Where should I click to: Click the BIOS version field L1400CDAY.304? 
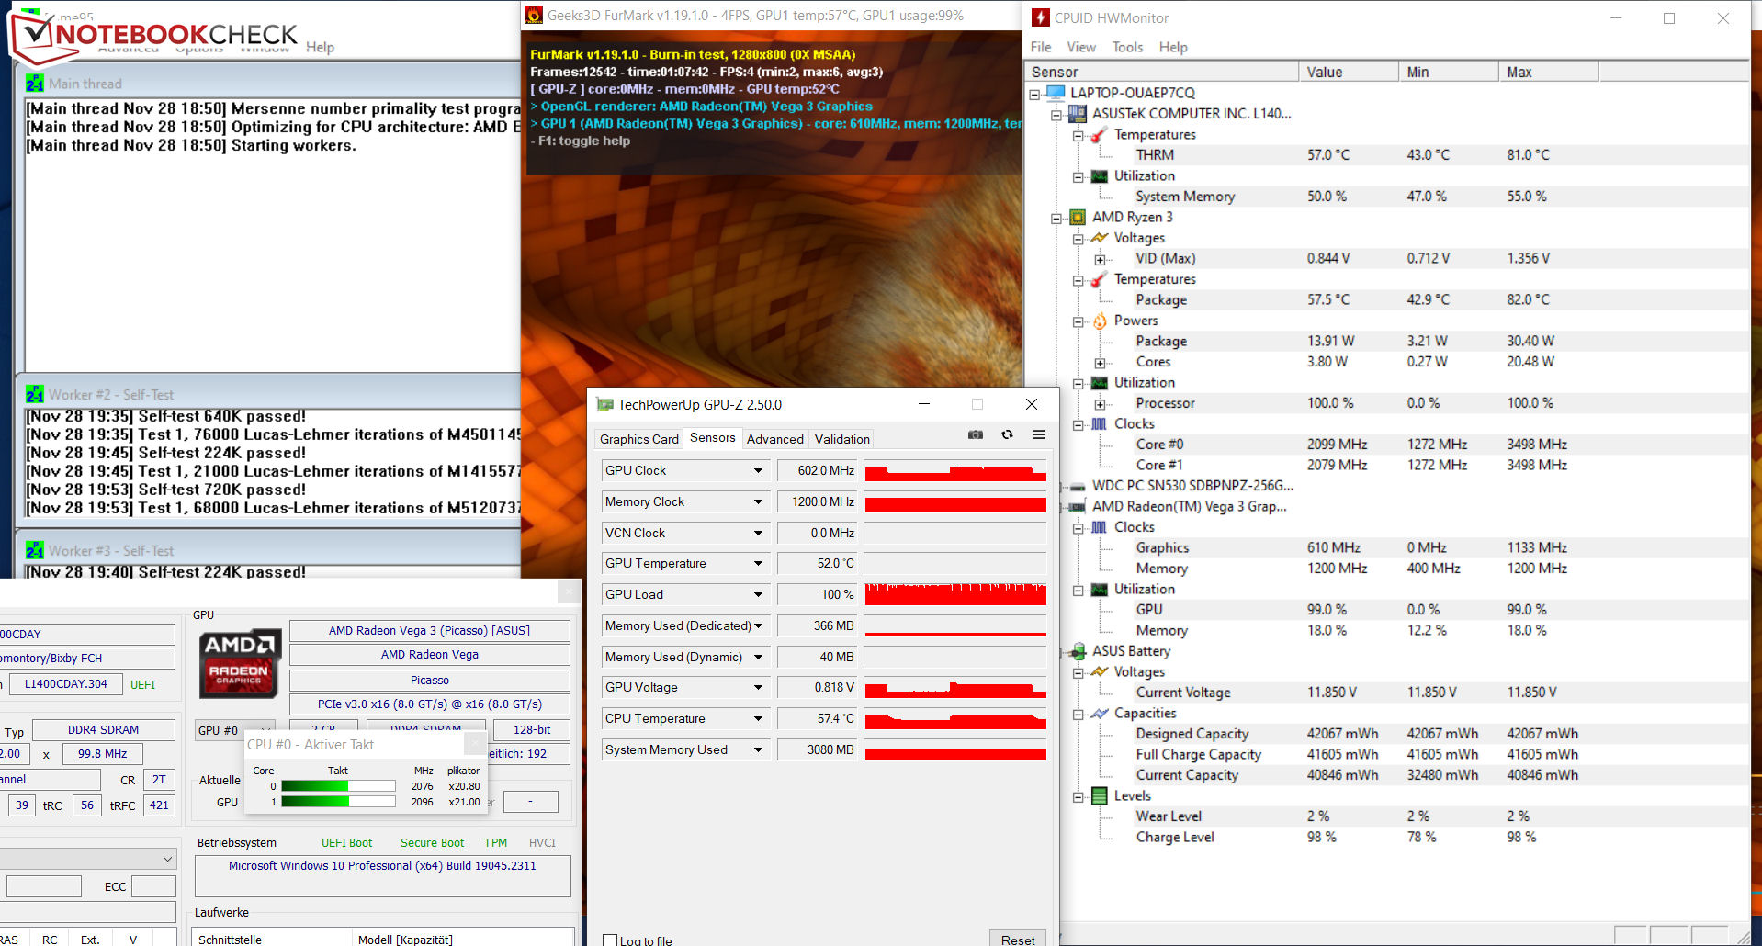click(x=65, y=684)
